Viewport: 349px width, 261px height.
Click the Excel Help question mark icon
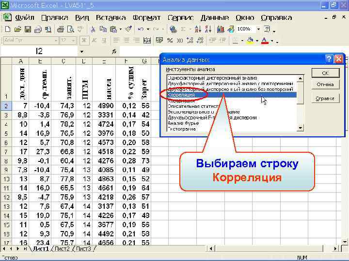coord(267,29)
